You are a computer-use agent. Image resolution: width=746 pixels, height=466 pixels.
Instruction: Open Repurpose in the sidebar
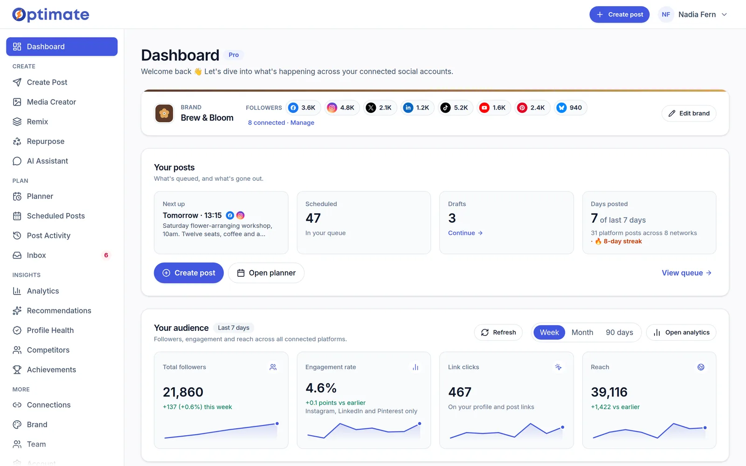tap(62, 141)
